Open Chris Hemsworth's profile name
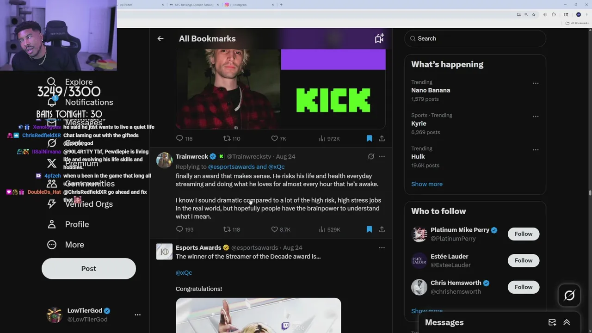592x333 pixels. 456,283
